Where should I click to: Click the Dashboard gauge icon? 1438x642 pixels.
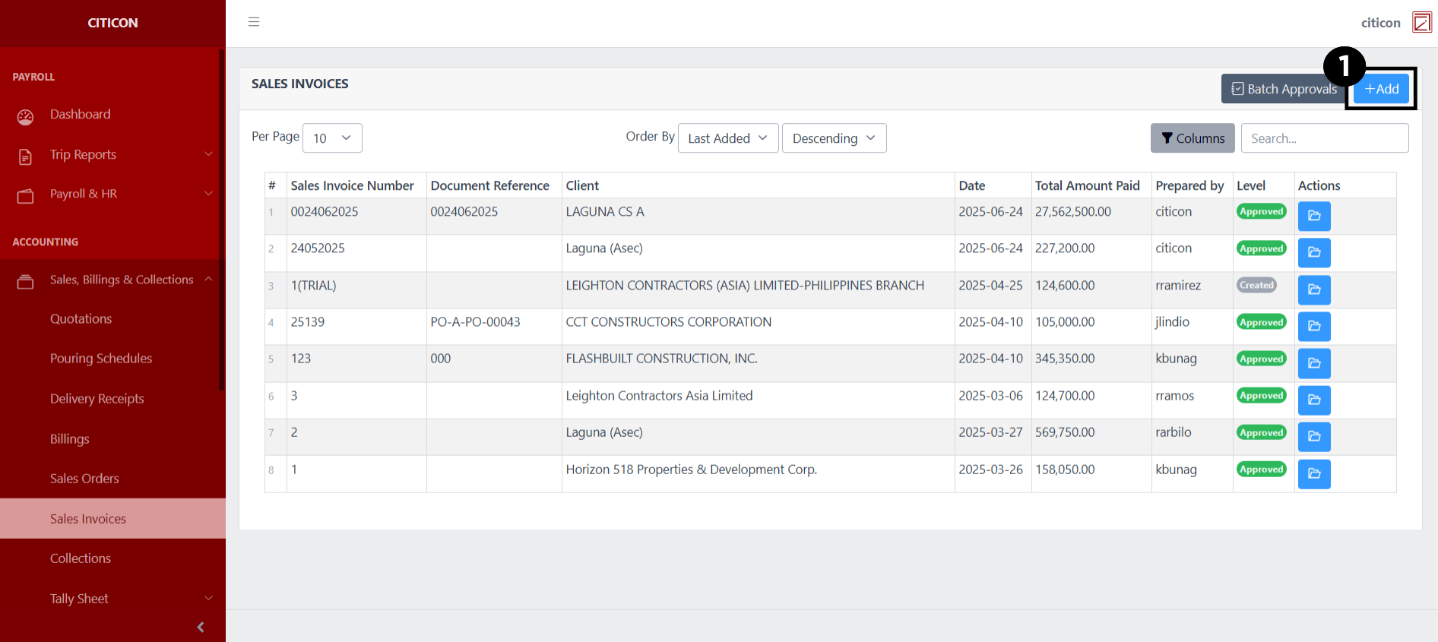[x=26, y=116]
